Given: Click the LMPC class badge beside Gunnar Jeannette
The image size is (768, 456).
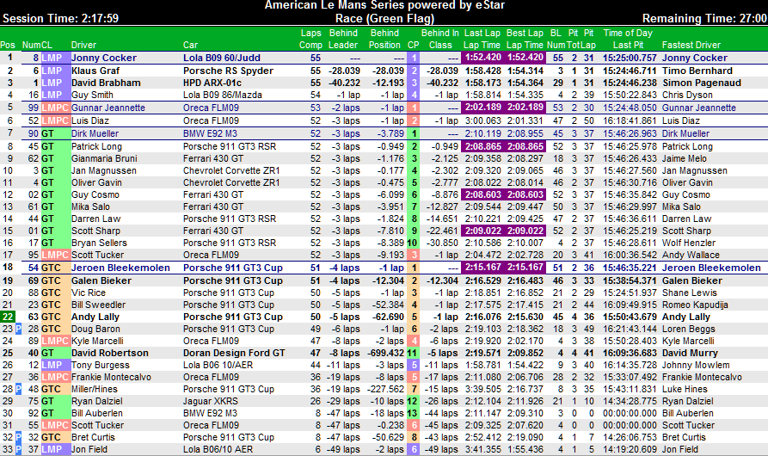Looking at the screenshot, I should click(55, 108).
